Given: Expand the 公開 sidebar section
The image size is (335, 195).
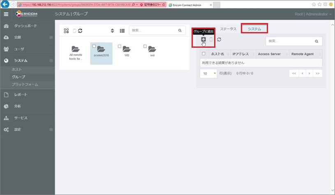Looking at the screenshot, I should (x=51, y=37).
